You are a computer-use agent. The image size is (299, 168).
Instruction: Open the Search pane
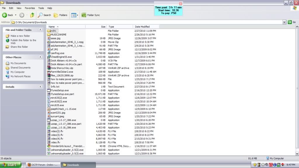tap(44, 15)
